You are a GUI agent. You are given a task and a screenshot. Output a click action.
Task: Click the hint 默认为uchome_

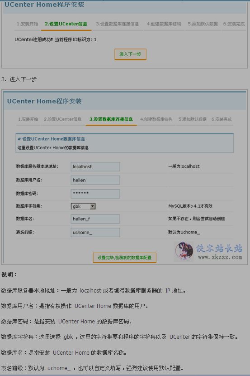pyautogui.click(x=184, y=232)
